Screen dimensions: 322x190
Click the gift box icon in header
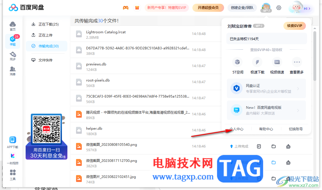[x=137, y=8]
